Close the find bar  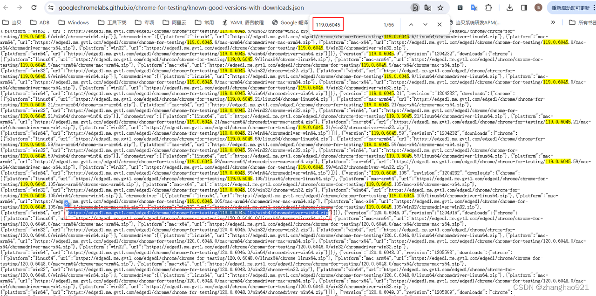440,24
